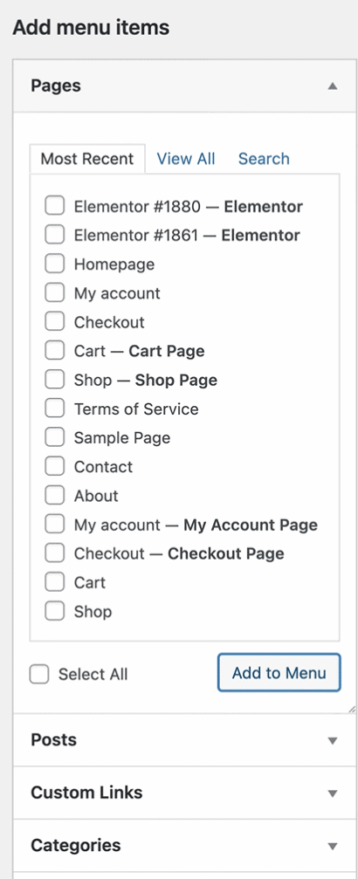Check the Homepage page checkbox
The height and width of the screenshot is (879, 358).
pos(54,264)
